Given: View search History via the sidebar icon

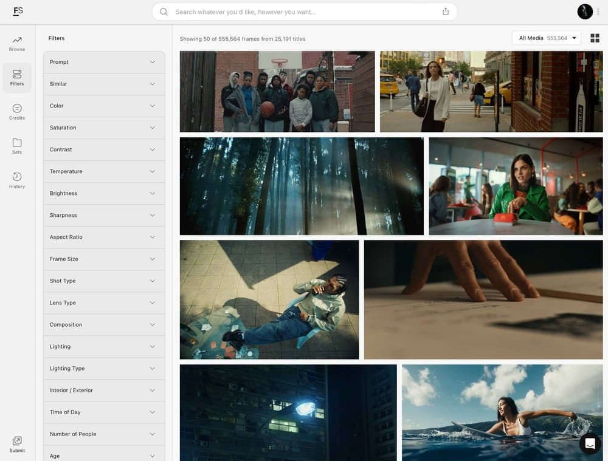Looking at the screenshot, I should tap(16, 180).
